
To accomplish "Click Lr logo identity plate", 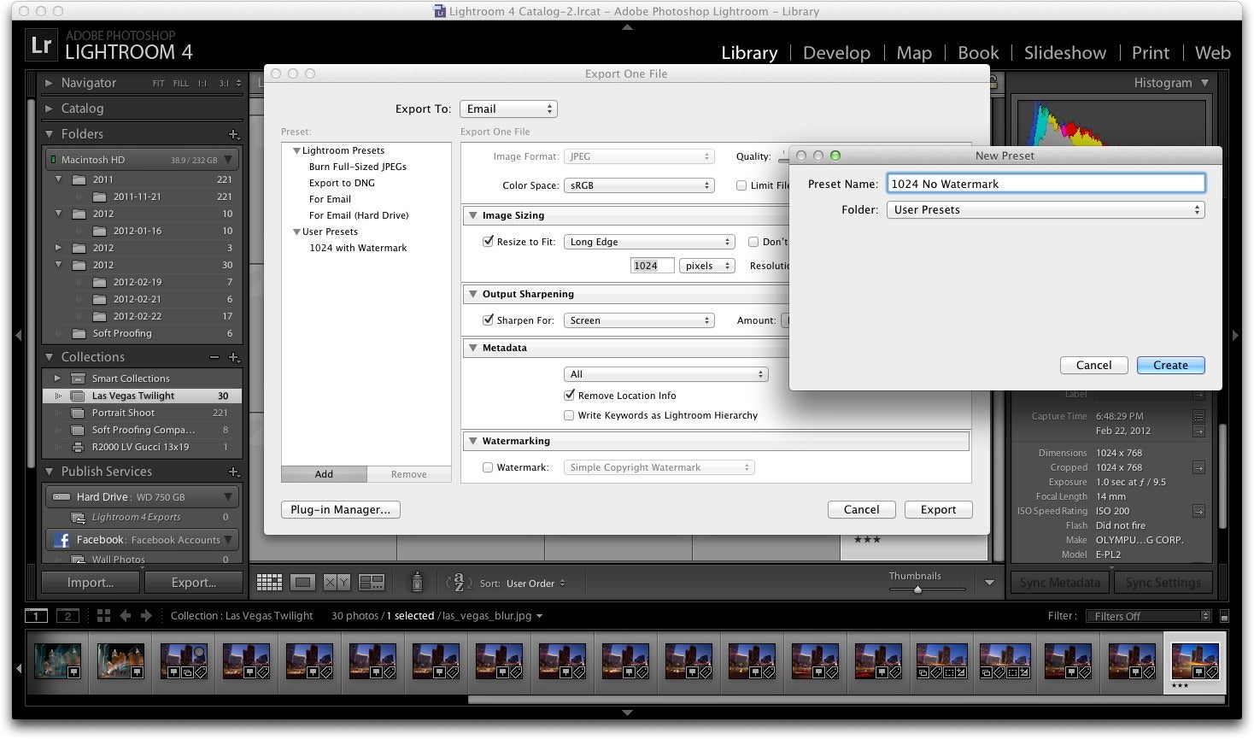I will [x=41, y=45].
